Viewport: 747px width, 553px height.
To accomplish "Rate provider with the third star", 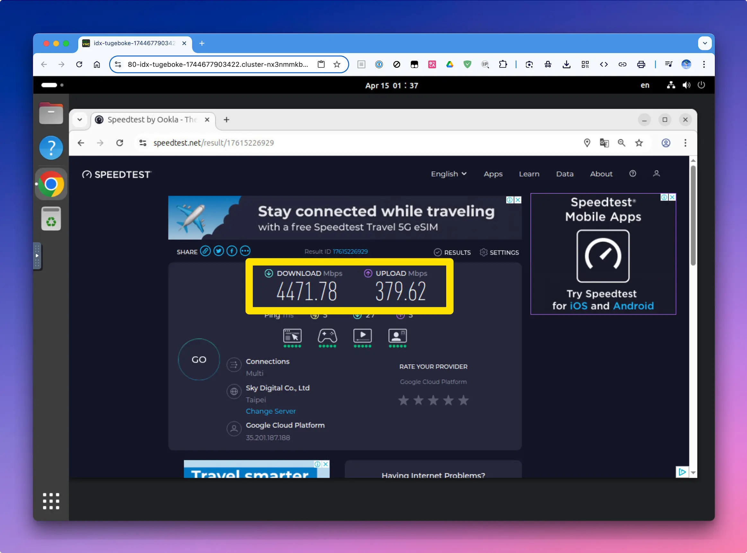I will pos(433,400).
